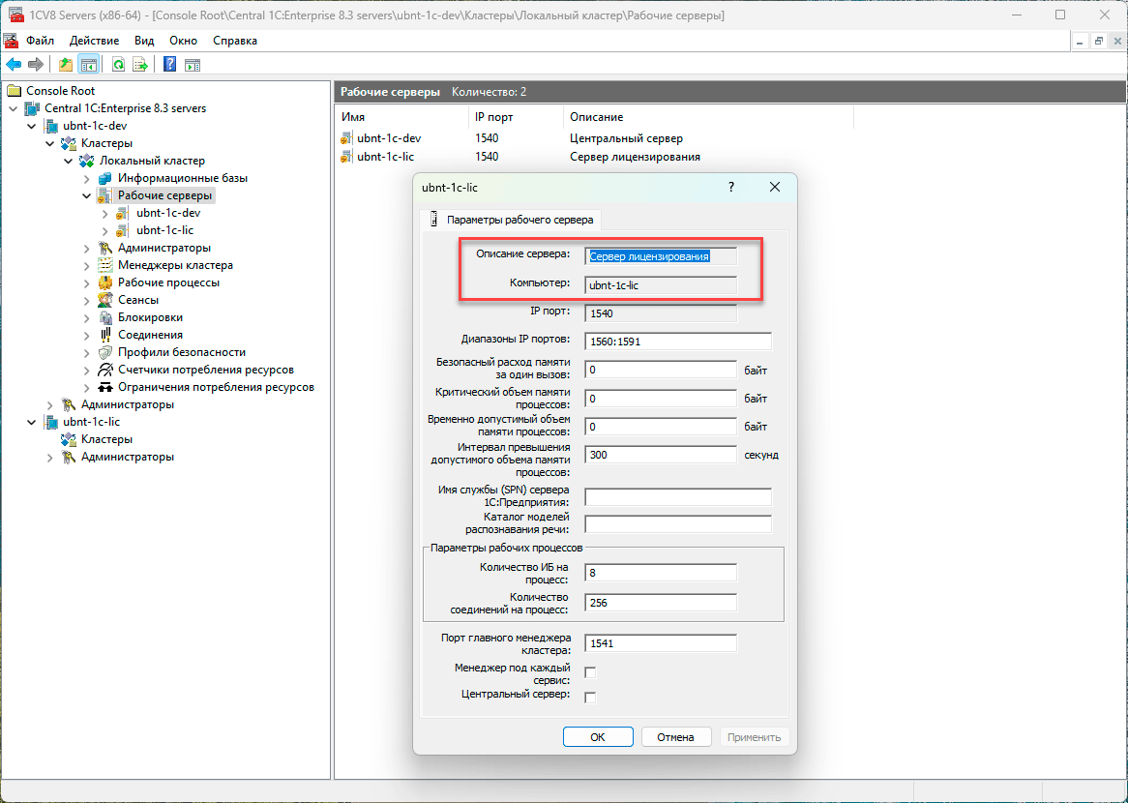Viewport: 1128px width, 803px height.
Task: Click the Рабочие процессы tree icon
Action: (105, 283)
